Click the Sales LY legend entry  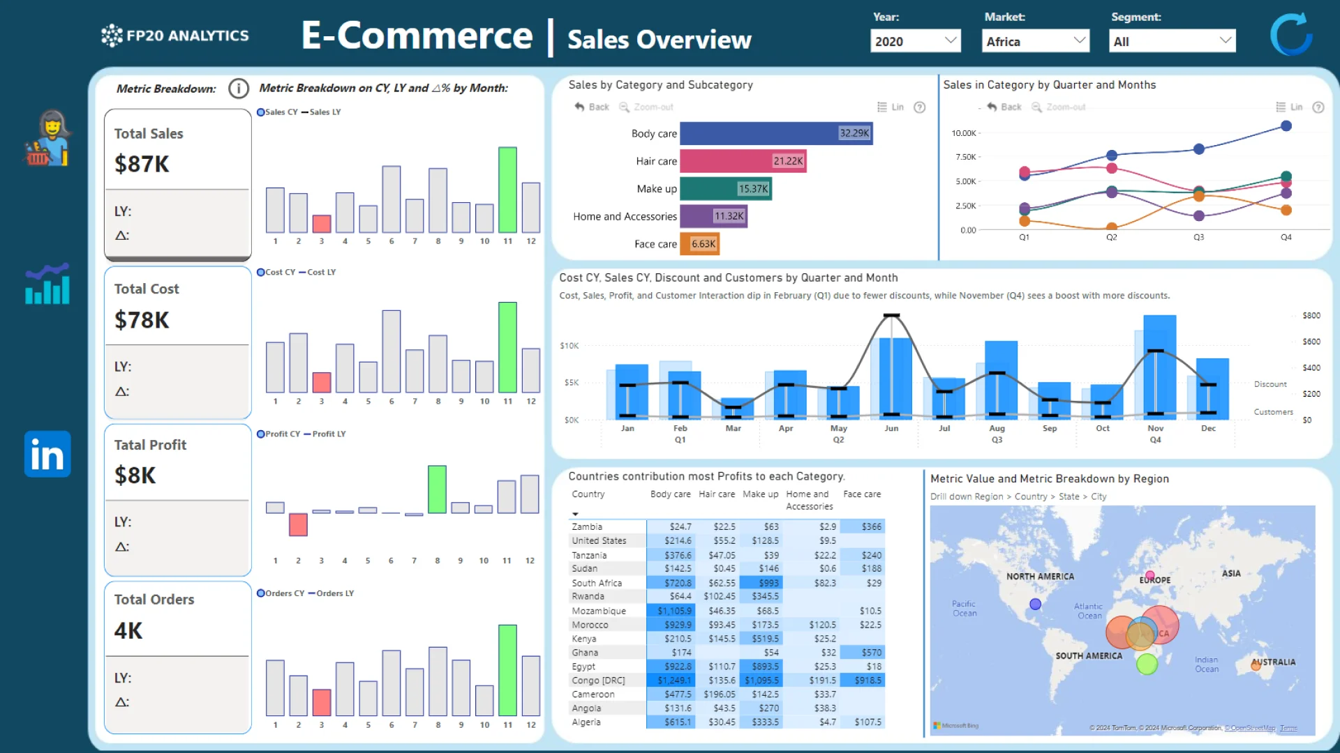tap(321, 112)
